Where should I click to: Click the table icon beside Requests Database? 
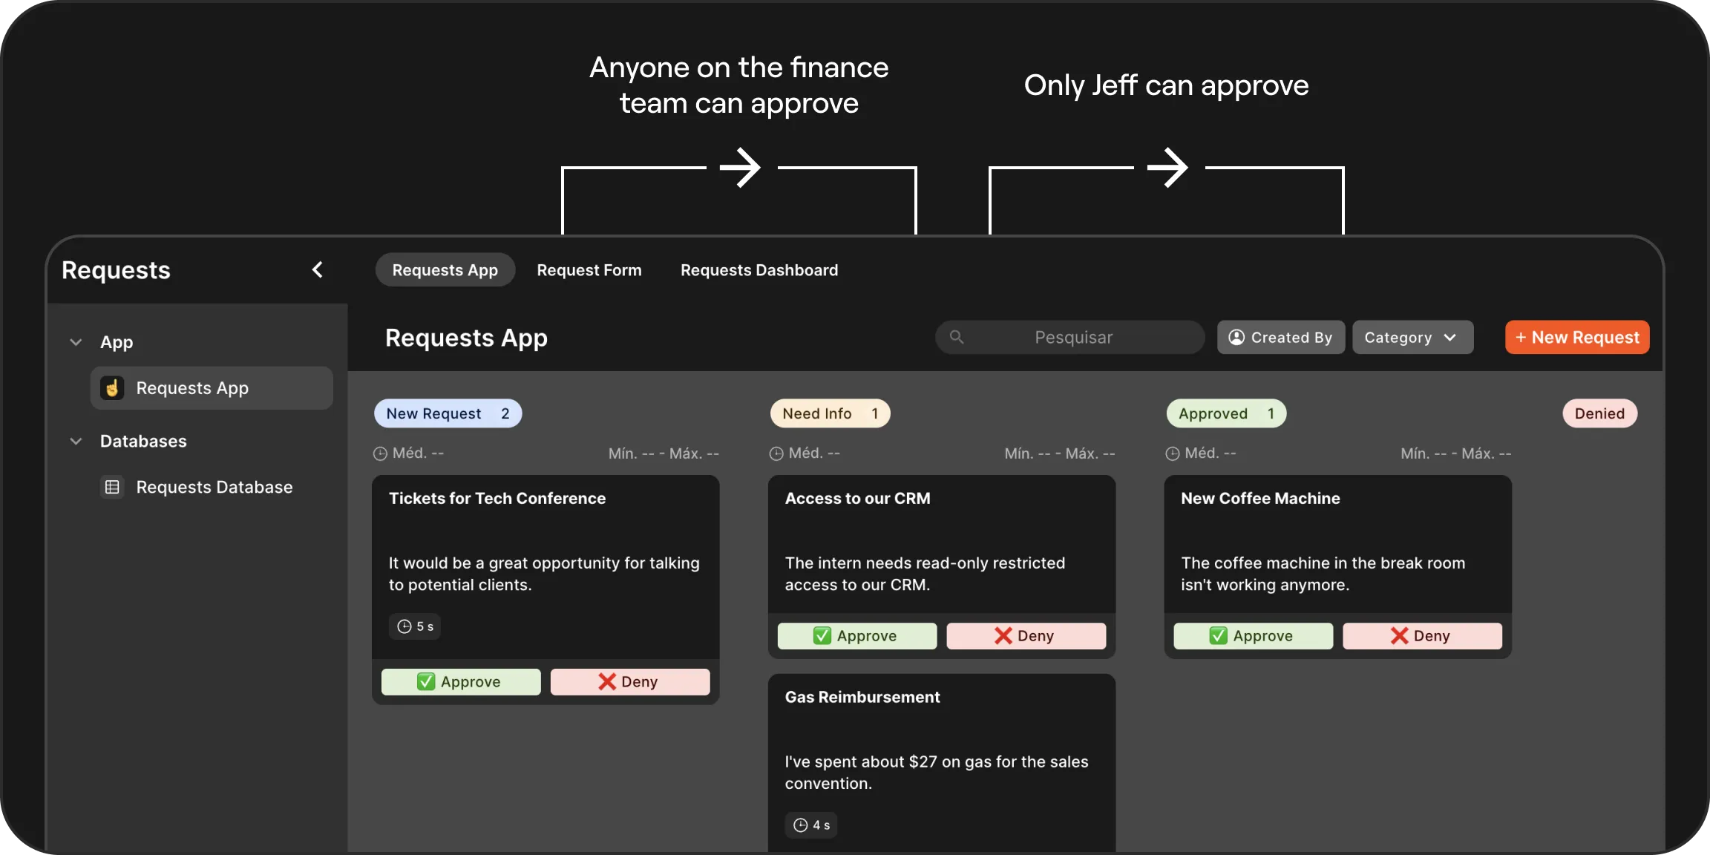(111, 488)
